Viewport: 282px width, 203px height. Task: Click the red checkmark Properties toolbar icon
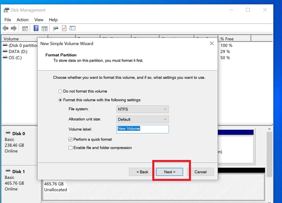(64, 29)
